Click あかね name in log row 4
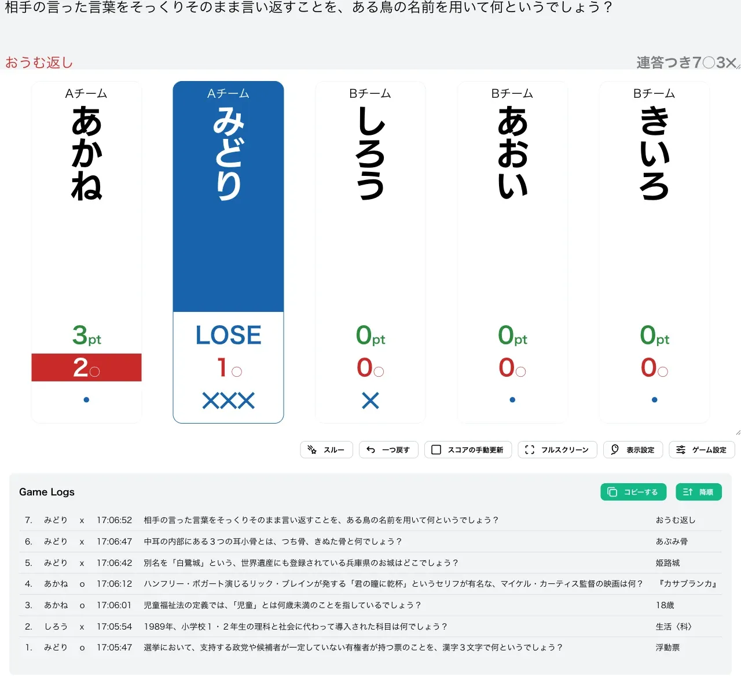 click(56, 584)
